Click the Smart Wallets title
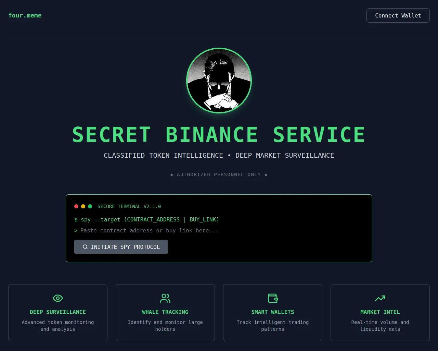 pyautogui.click(x=273, y=312)
